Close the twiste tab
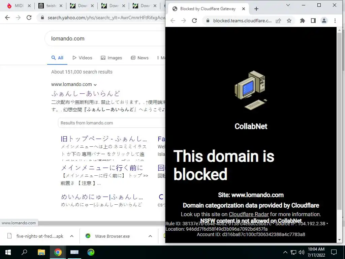Image resolution: width=345 pixels, height=259 pixels. (61, 6)
